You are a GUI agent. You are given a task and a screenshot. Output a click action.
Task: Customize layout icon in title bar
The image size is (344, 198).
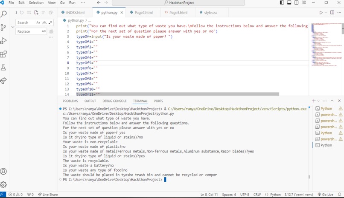(x=304, y=3)
